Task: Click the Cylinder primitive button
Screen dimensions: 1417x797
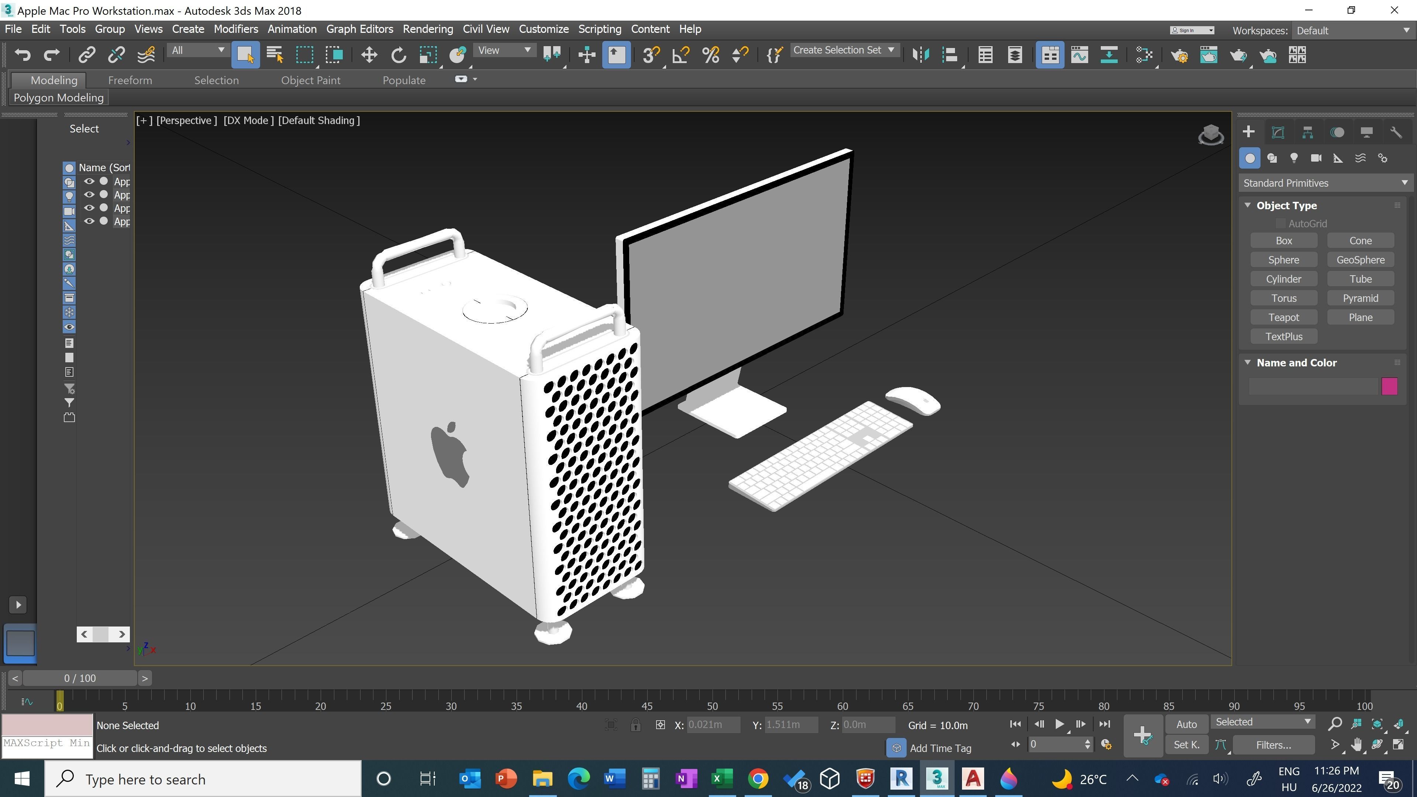Action: [x=1283, y=279]
